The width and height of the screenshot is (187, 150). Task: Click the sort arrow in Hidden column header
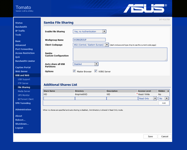coord(168,91)
